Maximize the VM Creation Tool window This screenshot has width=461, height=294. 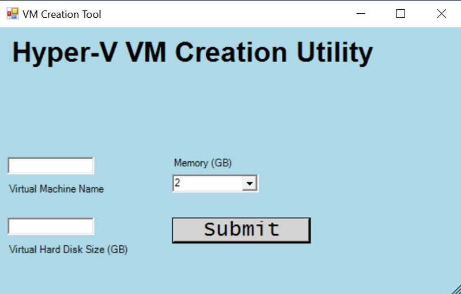(x=400, y=14)
